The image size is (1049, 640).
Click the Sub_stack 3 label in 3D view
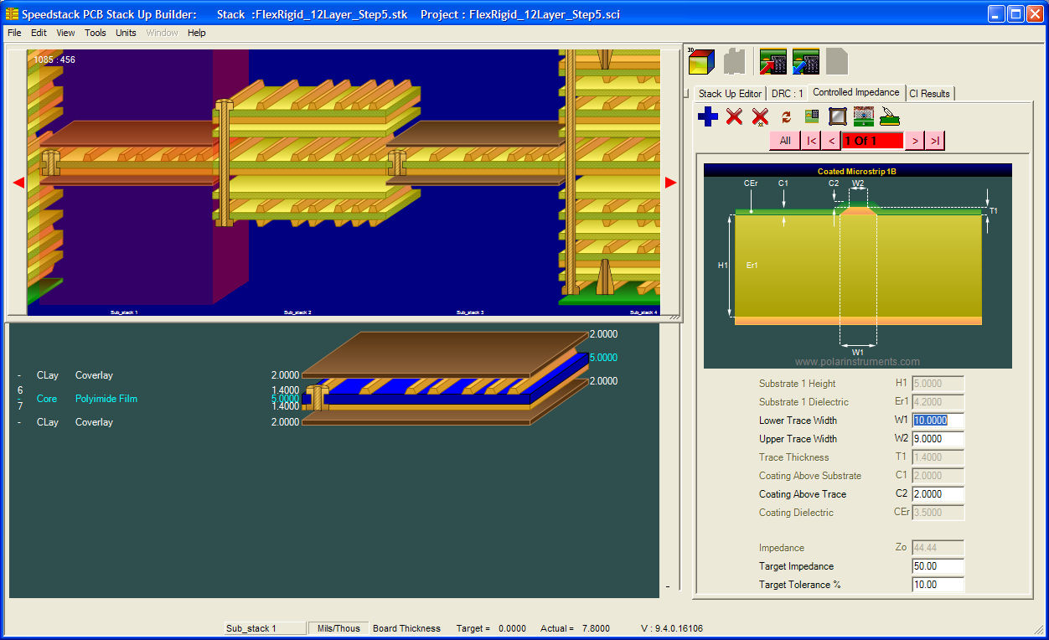coord(470,312)
